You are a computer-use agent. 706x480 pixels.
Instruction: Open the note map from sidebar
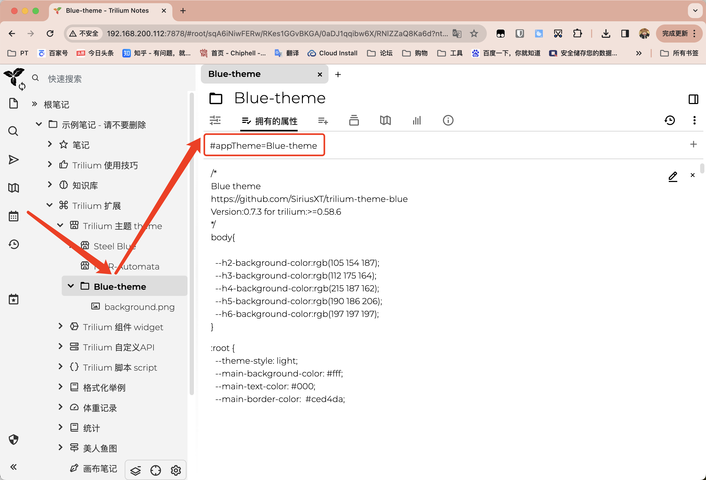tap(13, 188)
